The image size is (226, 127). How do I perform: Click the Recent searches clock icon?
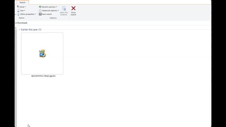coord(40,7)
